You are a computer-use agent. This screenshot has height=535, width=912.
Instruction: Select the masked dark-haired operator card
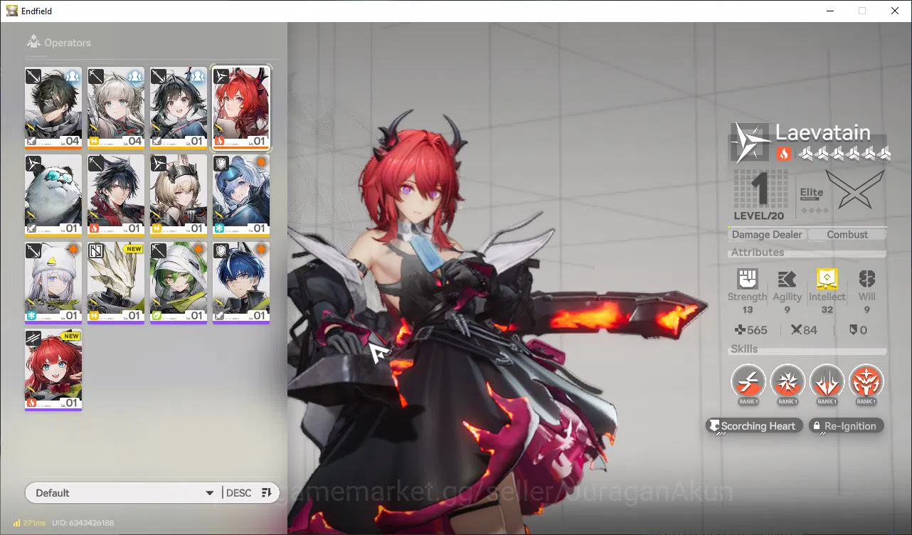tap(53, 107)
